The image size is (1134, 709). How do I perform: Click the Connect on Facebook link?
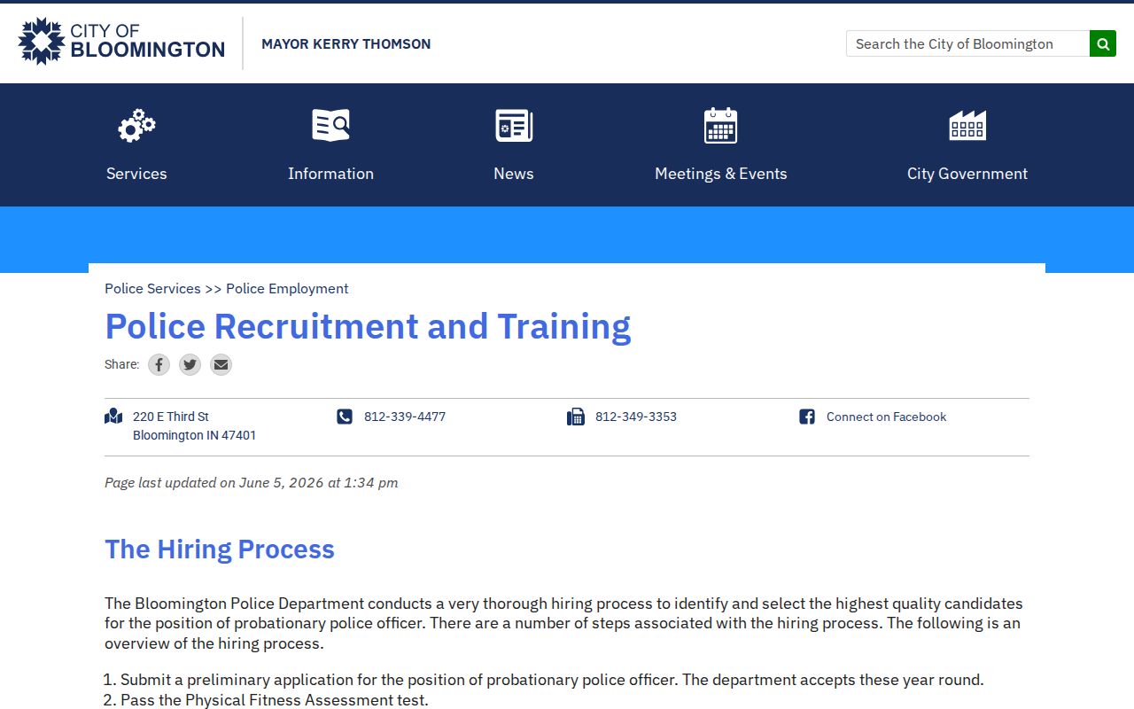coord(886,417)
